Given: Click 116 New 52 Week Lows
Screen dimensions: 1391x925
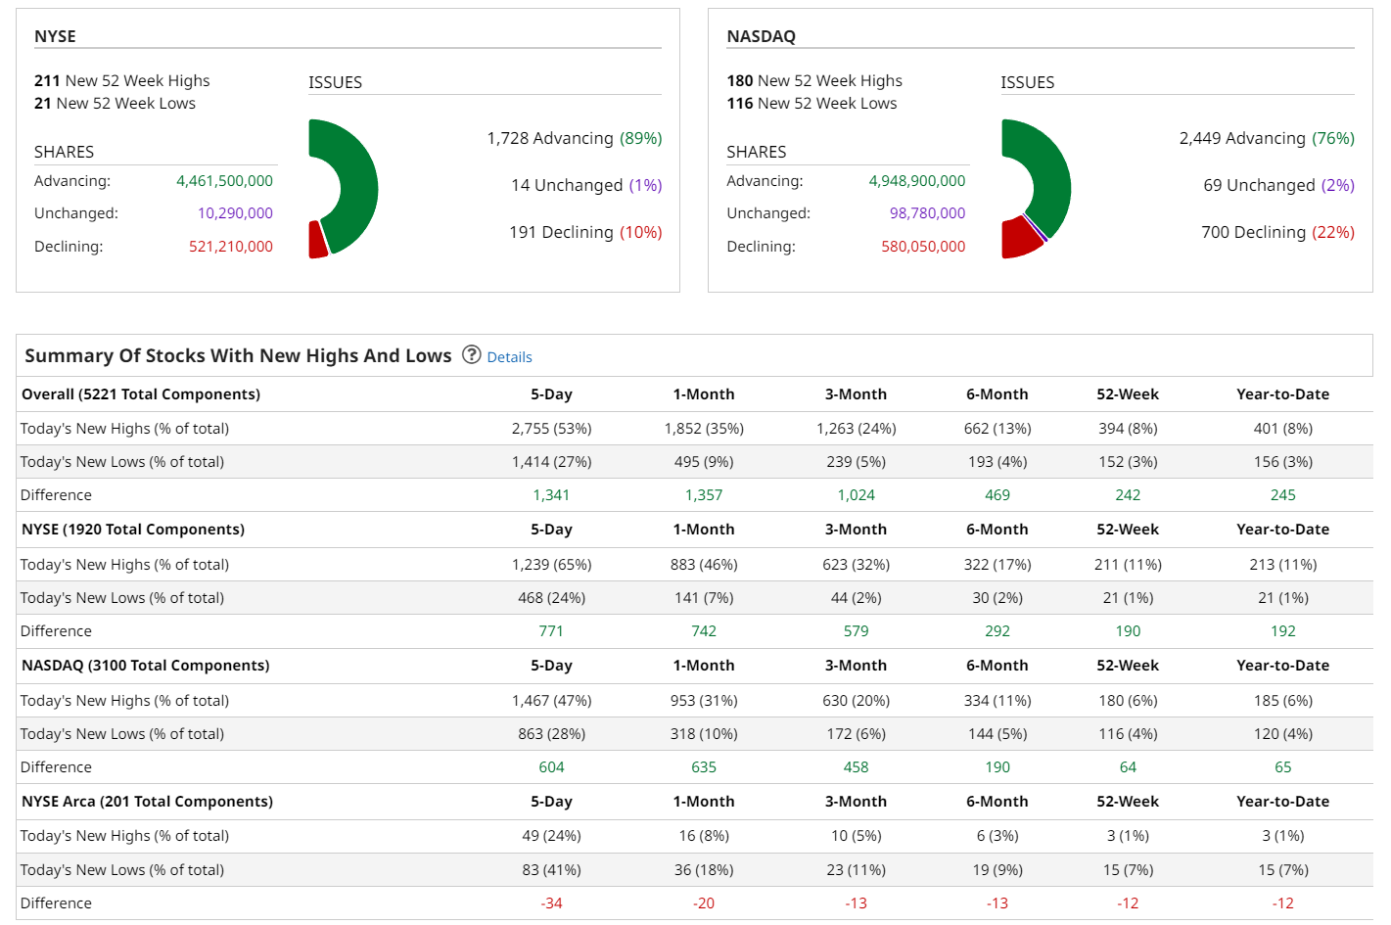Looking at the screenshot, I should pyautogui.click(x=811, y=103).
